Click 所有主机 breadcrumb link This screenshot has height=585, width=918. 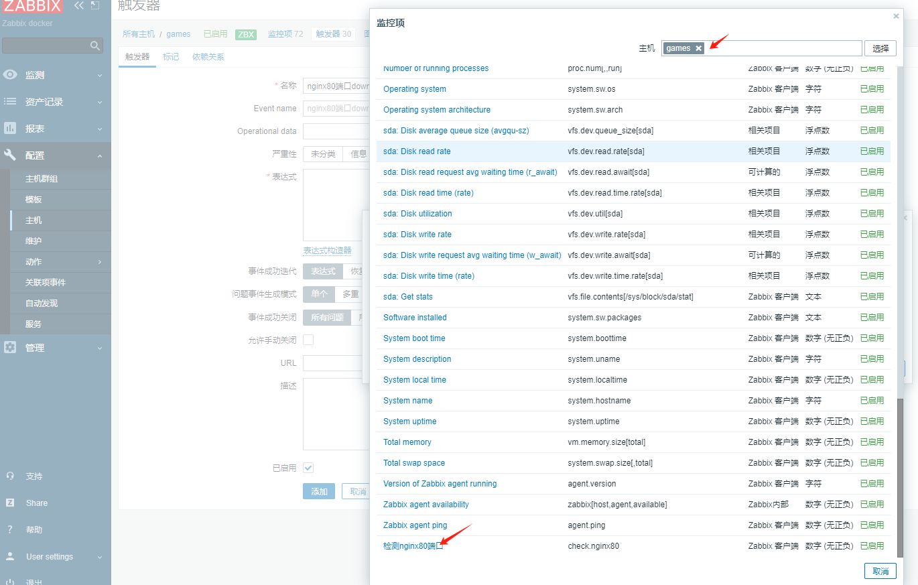coord(139,34)
